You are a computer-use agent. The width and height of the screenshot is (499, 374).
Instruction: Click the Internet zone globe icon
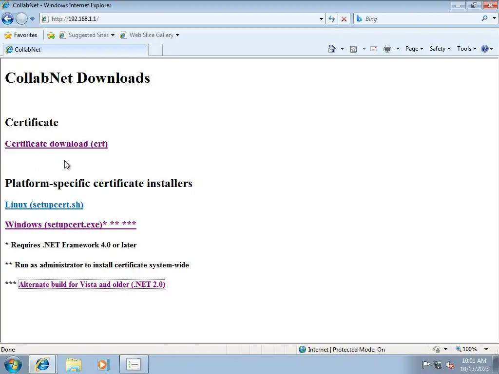[302, 349]
